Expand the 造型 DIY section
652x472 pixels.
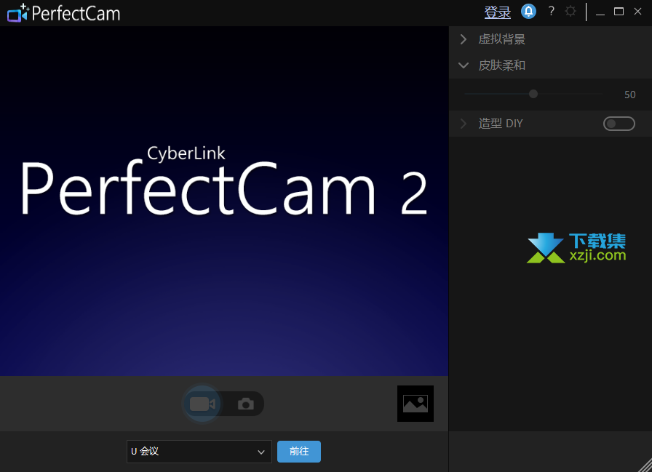464,124
